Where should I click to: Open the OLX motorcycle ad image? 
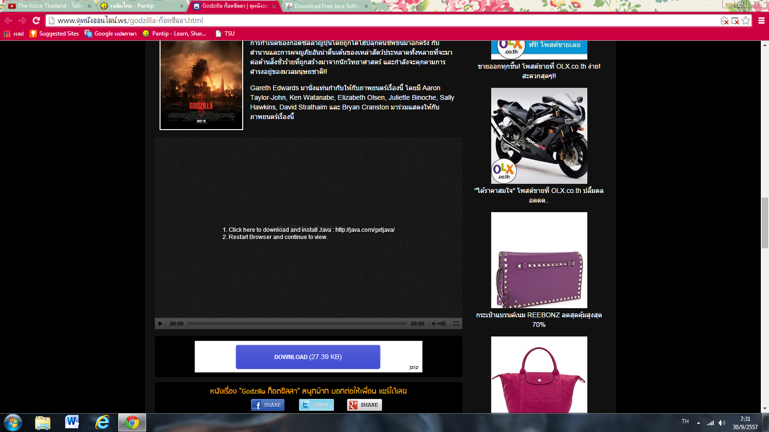[539, 136]
